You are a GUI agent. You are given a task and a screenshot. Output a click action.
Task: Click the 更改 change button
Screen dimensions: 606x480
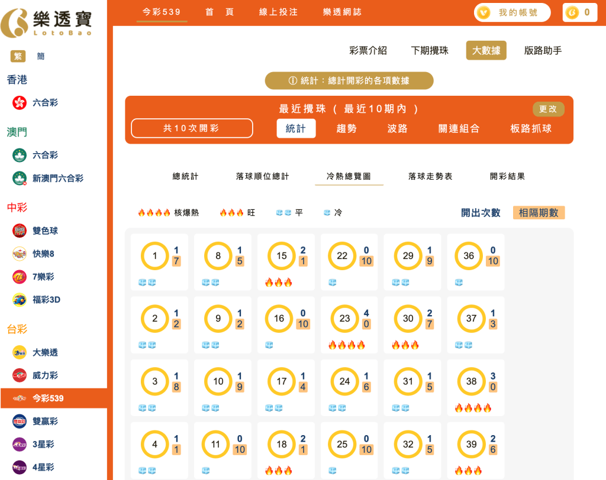[x=549, y=109]
